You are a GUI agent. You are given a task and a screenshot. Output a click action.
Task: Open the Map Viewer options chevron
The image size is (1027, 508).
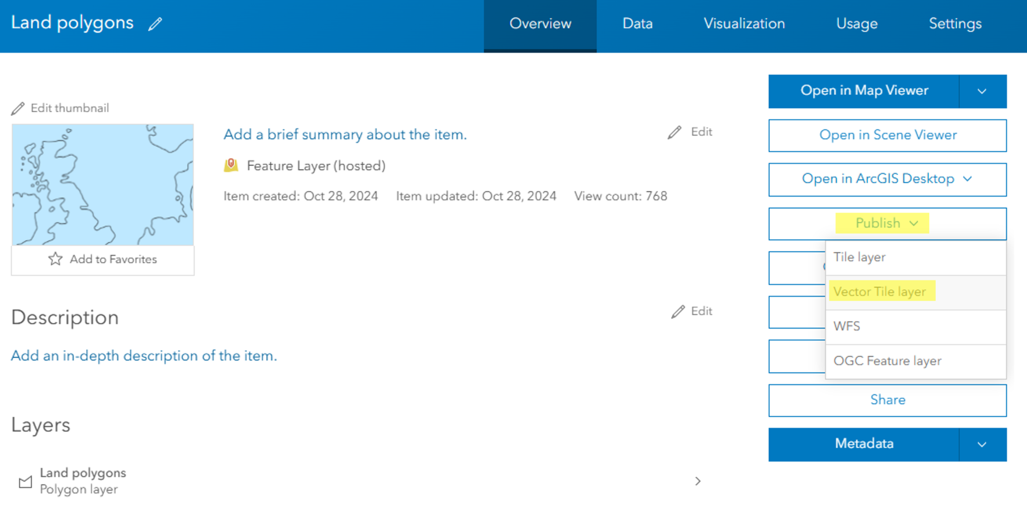pyautogui.click(x=982, y=91)
